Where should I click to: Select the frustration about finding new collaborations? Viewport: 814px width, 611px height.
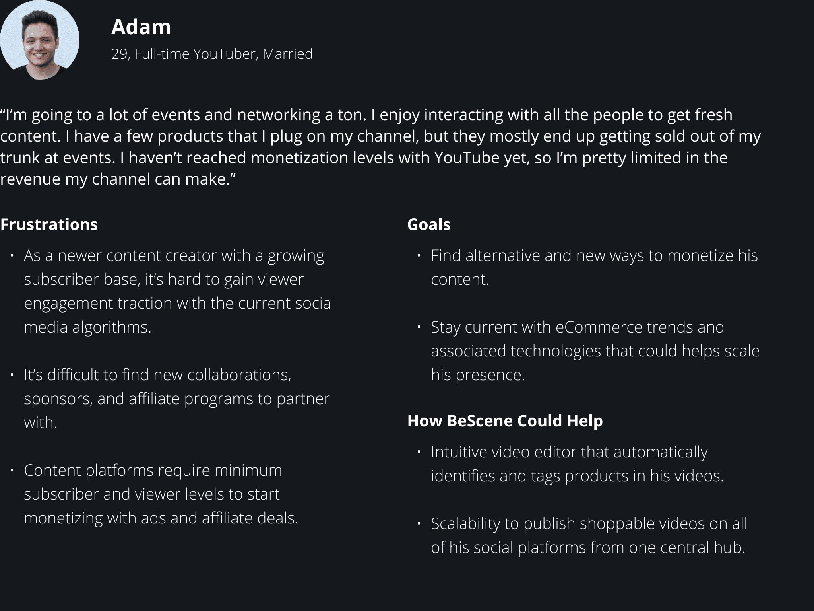tap(176, 399)
